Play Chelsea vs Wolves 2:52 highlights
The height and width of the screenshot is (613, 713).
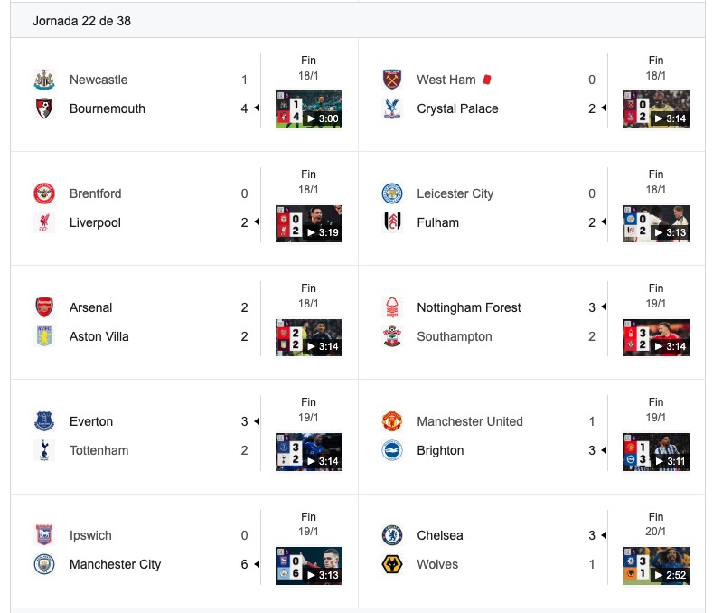click(x=656, y=565)
